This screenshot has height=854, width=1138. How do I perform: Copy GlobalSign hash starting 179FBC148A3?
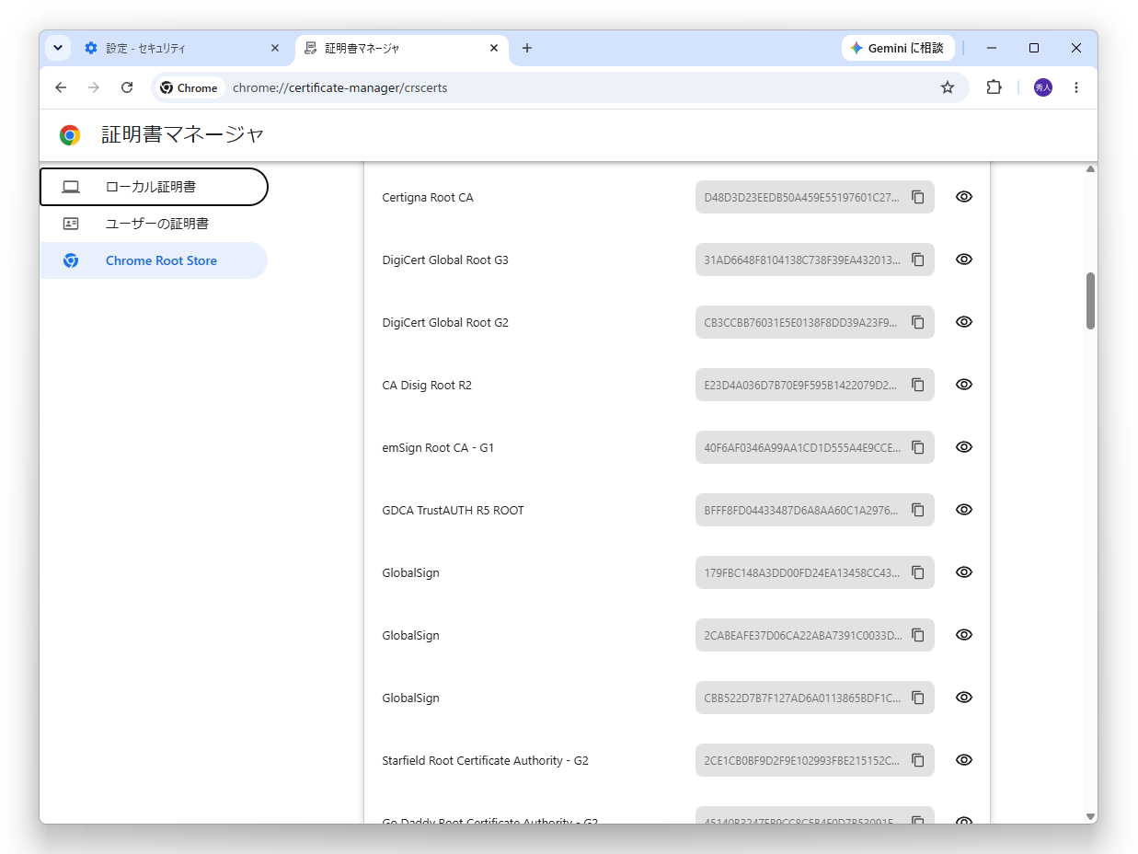(918, 572)
